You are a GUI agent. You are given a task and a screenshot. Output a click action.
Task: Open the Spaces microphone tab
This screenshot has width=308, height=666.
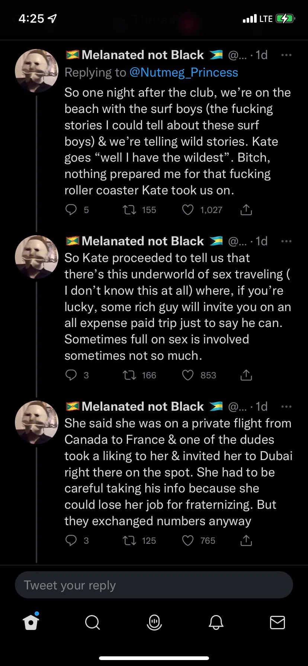pos(154,622)
